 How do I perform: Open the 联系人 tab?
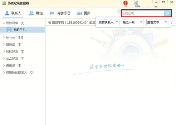pyautogui.click(x=13, y=13)
